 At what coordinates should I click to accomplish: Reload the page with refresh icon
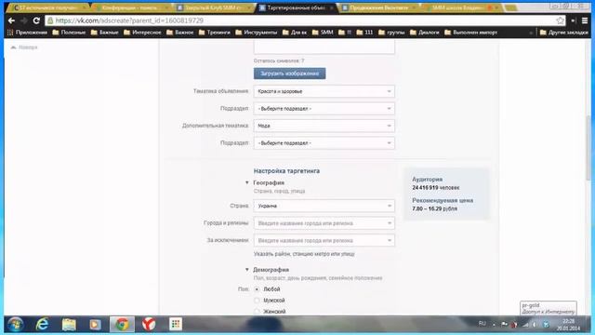(36, 20)
